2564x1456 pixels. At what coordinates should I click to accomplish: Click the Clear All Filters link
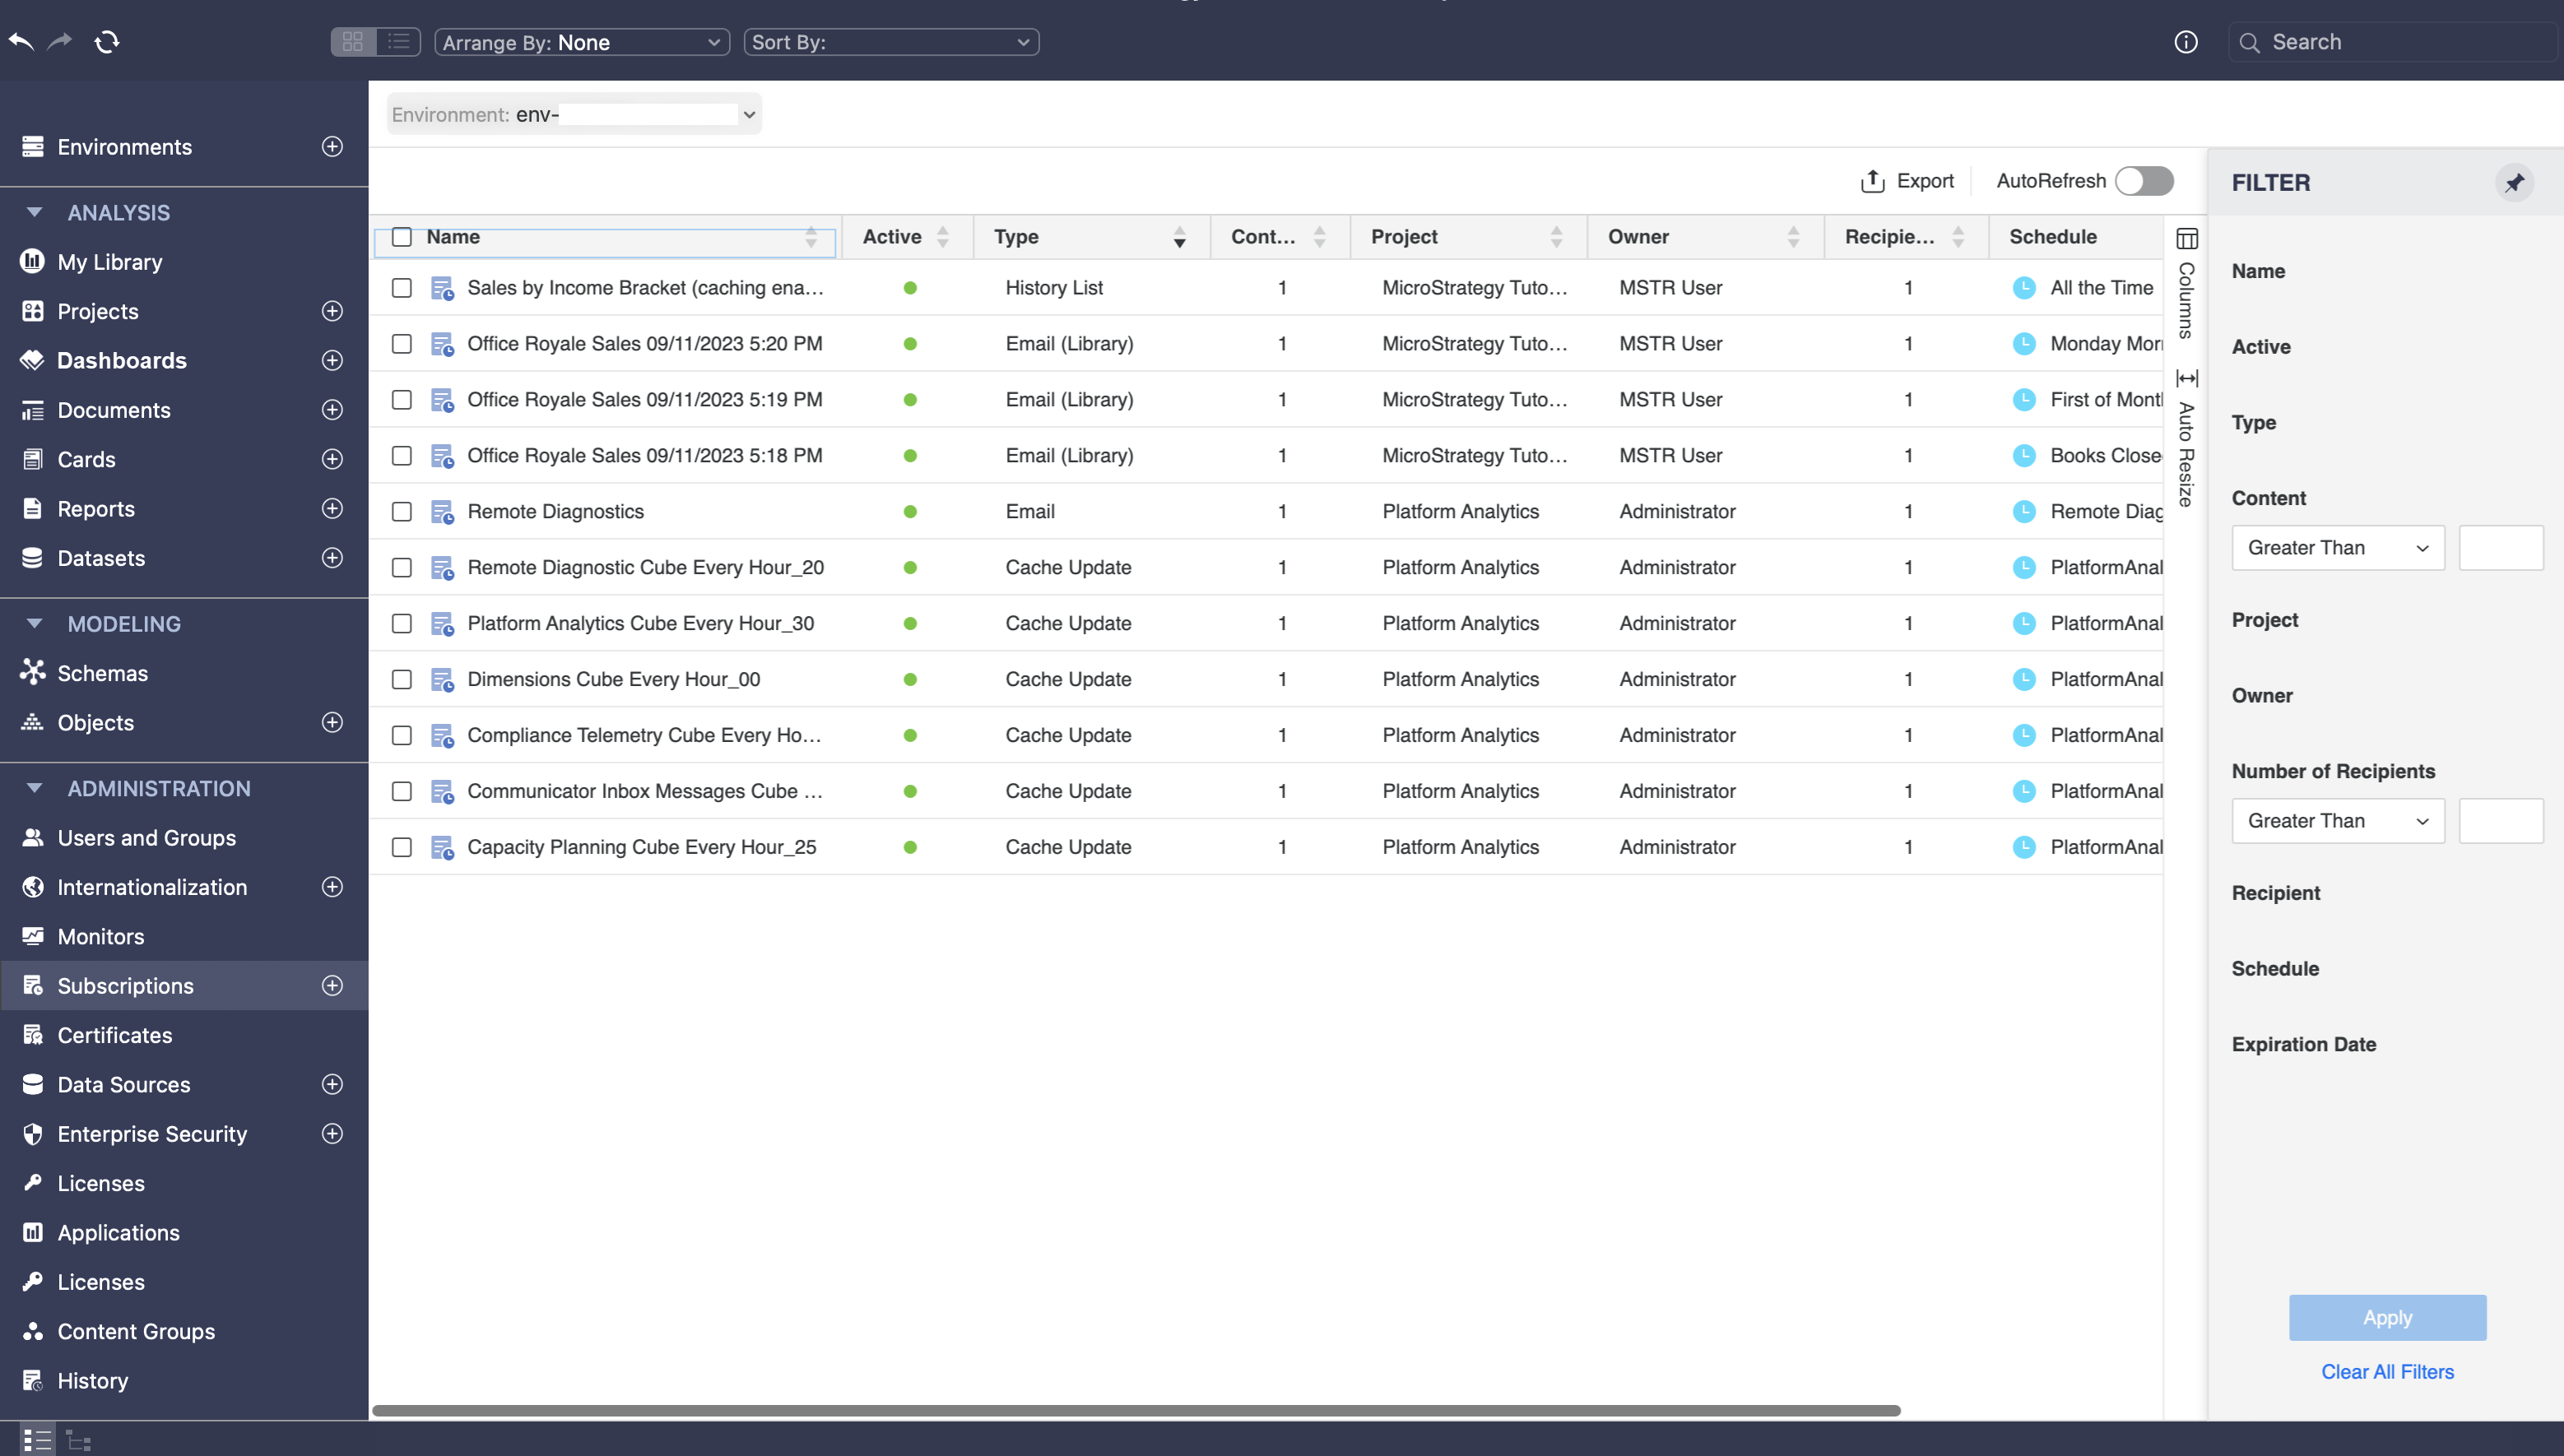[x=2387, y=1372]
